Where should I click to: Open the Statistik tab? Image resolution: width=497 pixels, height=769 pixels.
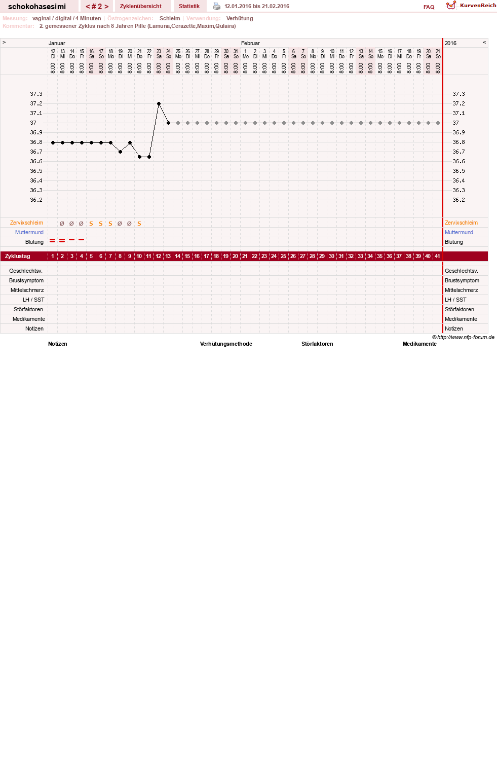coord(189,6)
